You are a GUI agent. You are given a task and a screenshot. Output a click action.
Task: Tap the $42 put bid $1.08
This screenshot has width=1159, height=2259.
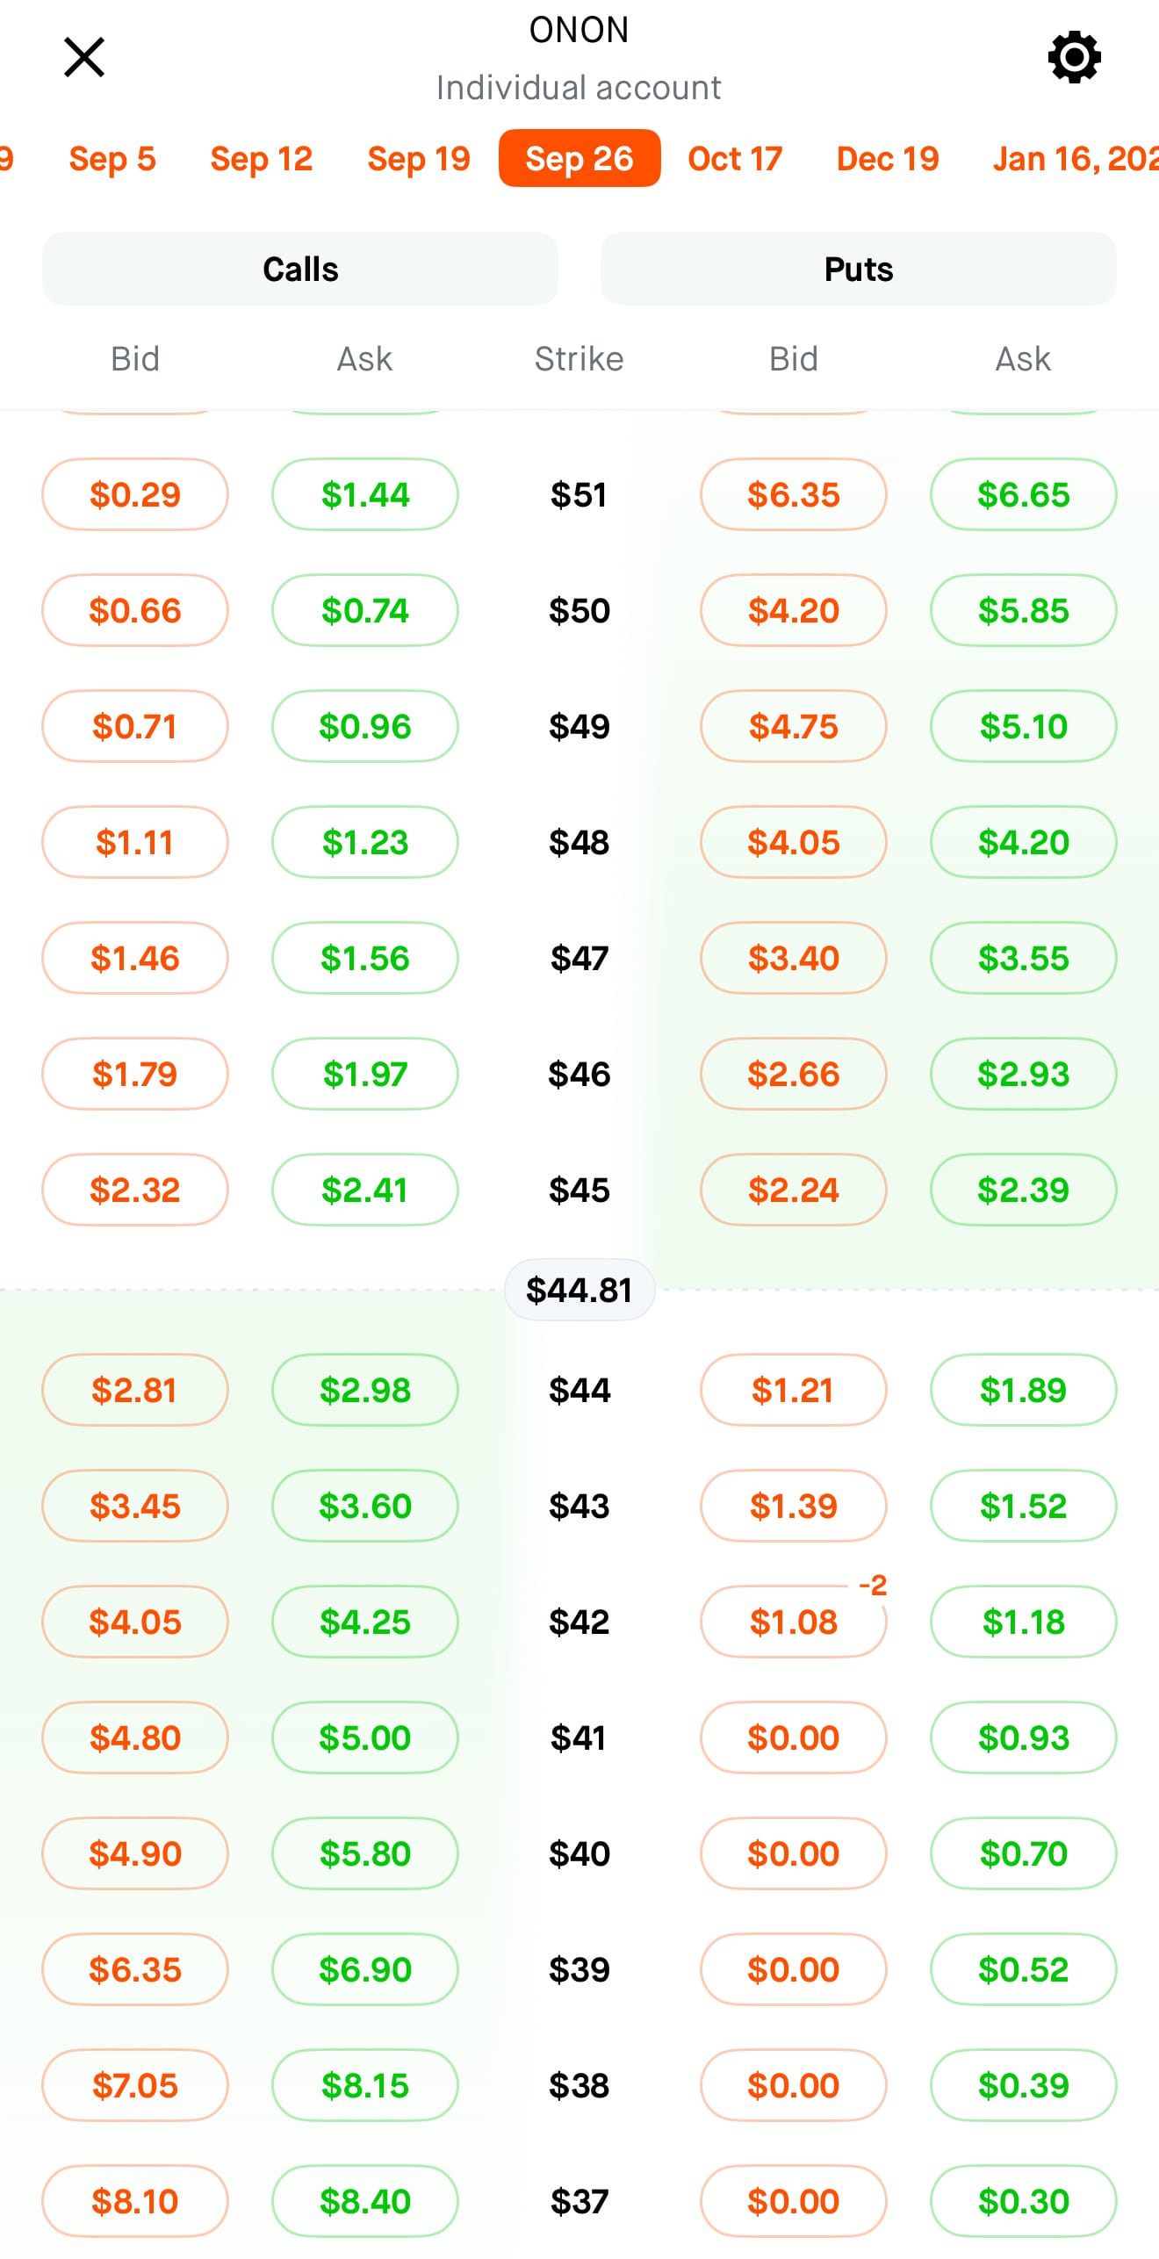tap(794, 1622)
